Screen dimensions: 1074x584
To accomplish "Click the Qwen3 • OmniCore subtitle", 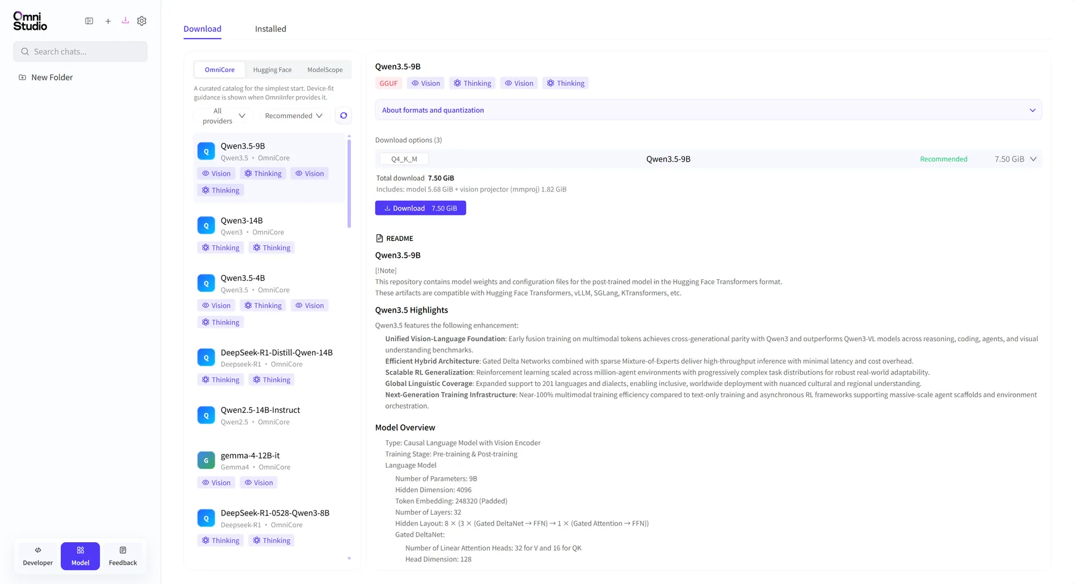I will pos(252,233).
